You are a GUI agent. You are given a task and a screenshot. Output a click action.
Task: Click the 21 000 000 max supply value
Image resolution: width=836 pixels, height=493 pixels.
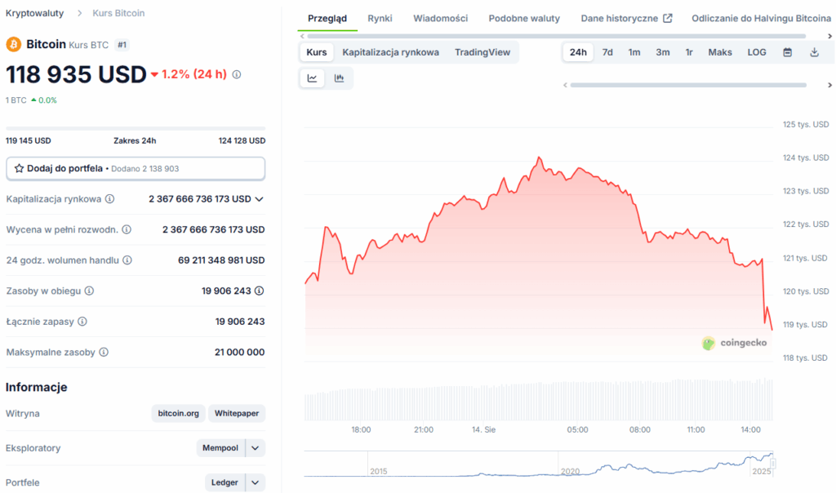pyautogui.click(x=239, y=353)
